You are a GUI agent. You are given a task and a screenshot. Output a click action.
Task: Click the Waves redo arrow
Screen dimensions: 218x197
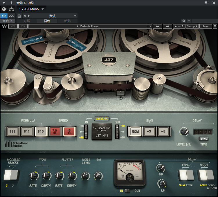23,26
